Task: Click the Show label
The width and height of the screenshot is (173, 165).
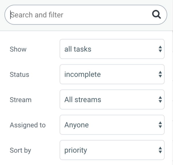Action: point(18,49)
